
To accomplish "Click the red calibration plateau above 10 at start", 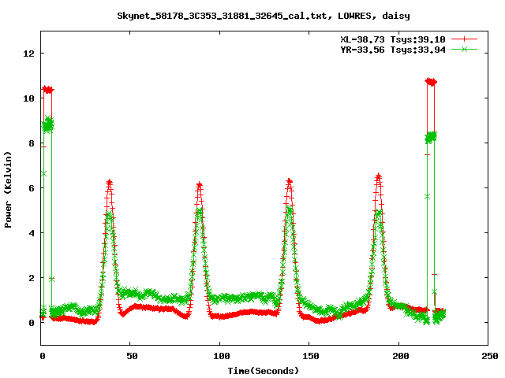I will click(48, 90).
